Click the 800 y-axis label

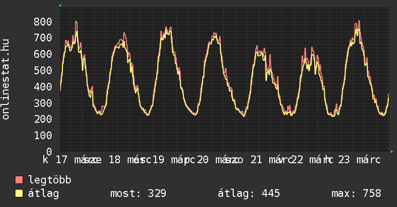pos(43,22)
